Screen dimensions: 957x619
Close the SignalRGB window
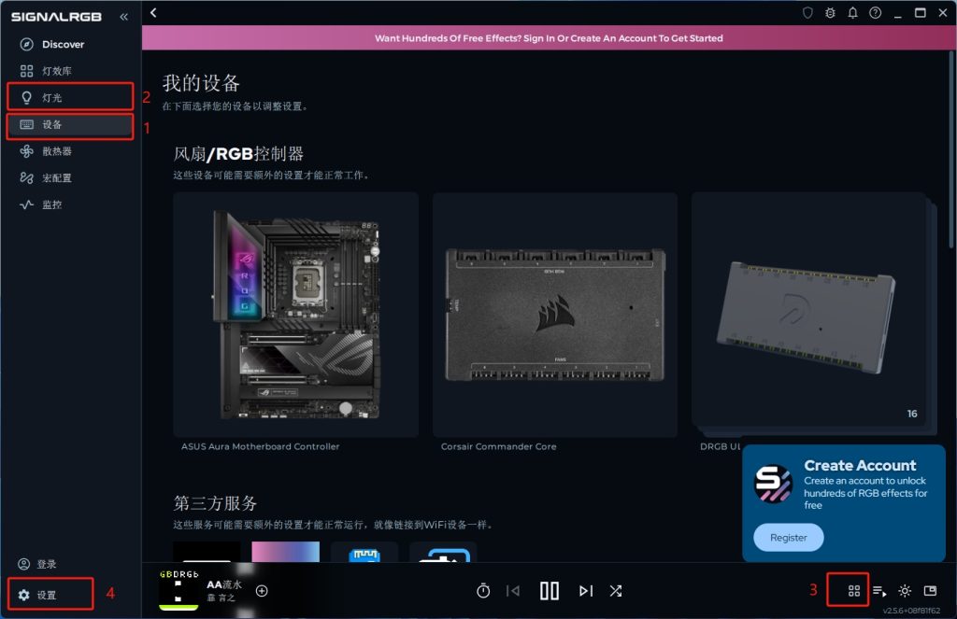943,13
